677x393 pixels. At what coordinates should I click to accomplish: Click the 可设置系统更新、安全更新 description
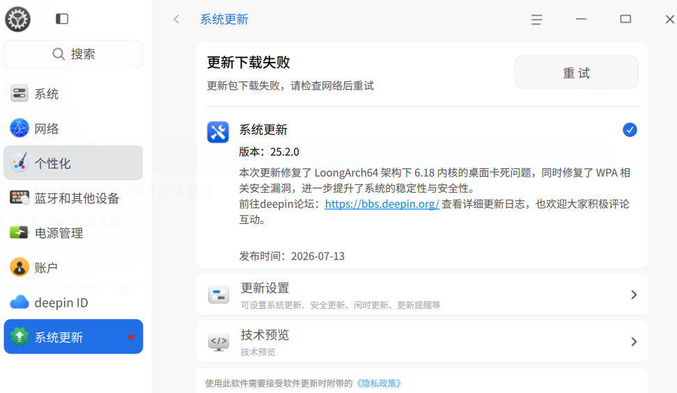pos(340,305)
